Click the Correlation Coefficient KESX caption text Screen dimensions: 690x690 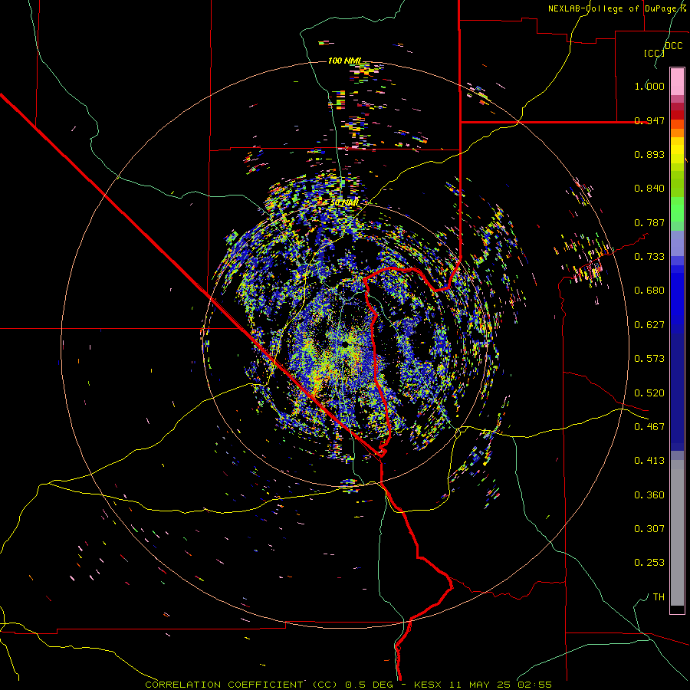(x=348, y=685)
